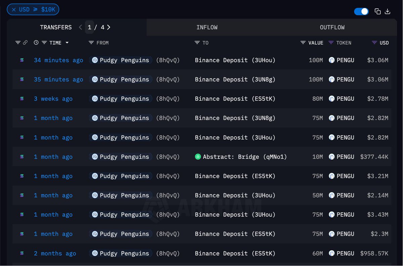Click Solana chain icon on the 2 months row
The height and width of the screenshot is (266, 403).
22,253
